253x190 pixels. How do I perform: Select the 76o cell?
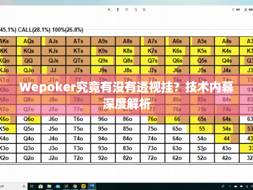(152, 119)
